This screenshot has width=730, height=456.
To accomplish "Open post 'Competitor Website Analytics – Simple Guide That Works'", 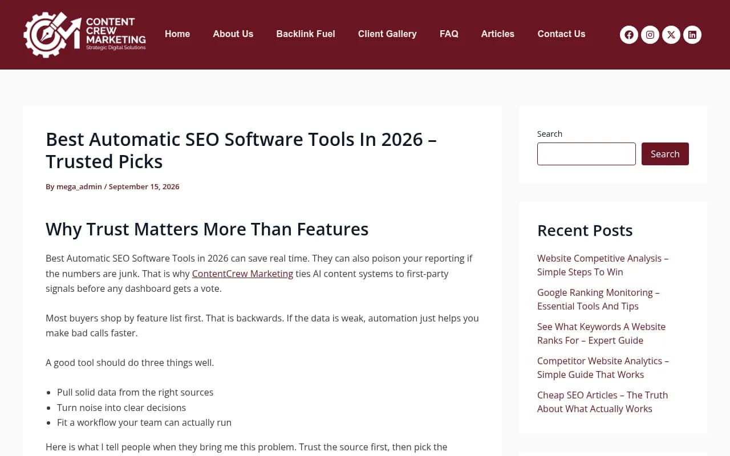I will point(603,368).
